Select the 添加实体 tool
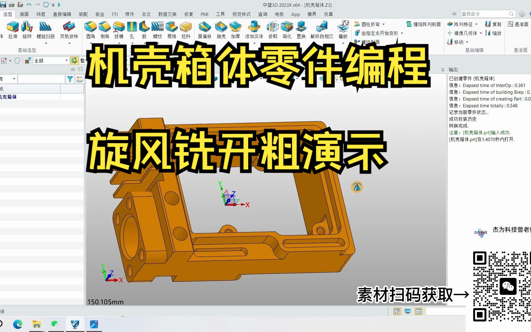The height and width of the screenshot is (332, 531). coord(254,30)
